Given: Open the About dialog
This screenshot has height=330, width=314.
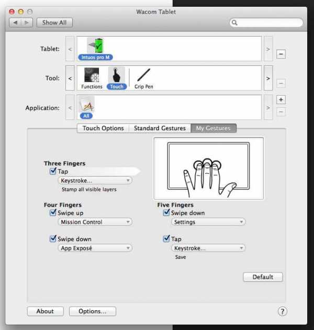Looking at the screenshot, I should pyautogui.click(x=45, y=311).
